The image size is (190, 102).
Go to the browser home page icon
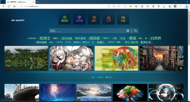(x=14, y=6)
